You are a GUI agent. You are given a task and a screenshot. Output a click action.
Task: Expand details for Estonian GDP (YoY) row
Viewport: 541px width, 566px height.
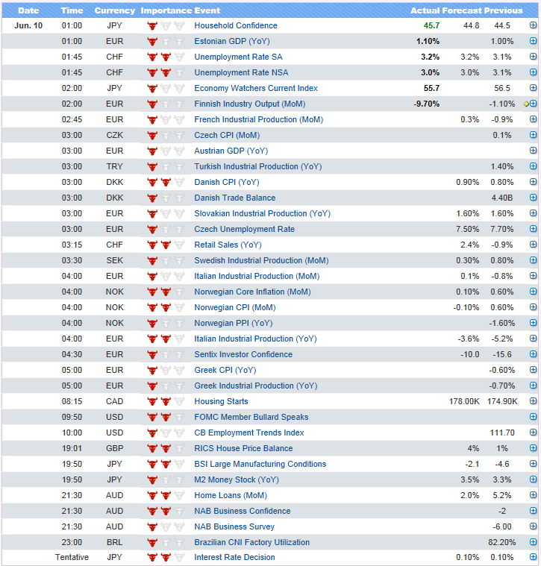point(533,41)
